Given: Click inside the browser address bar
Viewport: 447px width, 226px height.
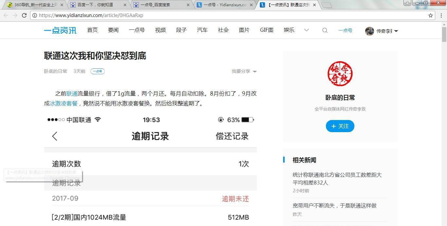Looking at the screenshot, I should 131,15.
